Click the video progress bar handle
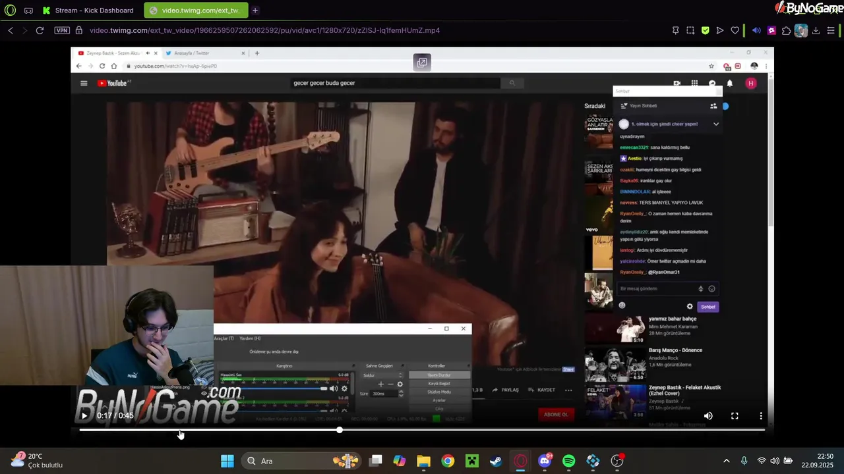The width and height of the screenshot is (844, 474). pyautogui.click(x=340, y=430)
